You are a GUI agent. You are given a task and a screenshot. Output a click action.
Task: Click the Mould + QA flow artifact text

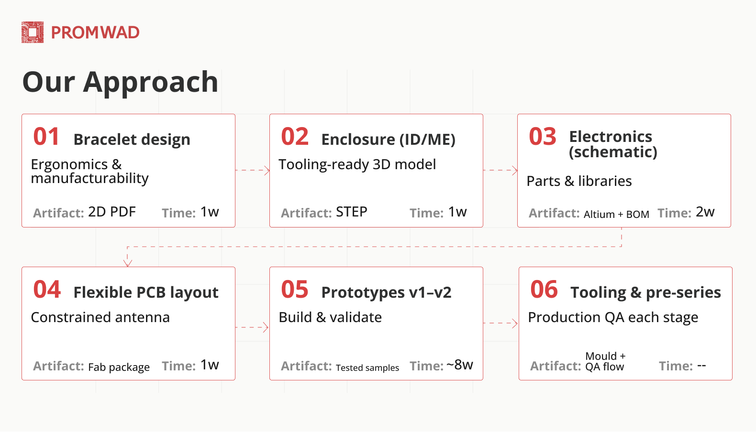tap(605, 361)
